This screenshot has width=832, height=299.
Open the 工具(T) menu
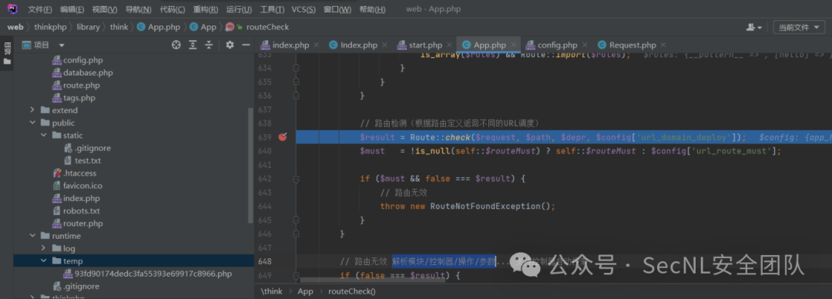pos(272,9)
